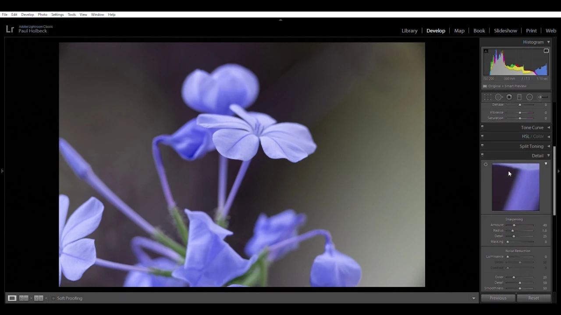
Task: Click the Vibrance slider
Action: pyautogui.click(x=520, y=112)
